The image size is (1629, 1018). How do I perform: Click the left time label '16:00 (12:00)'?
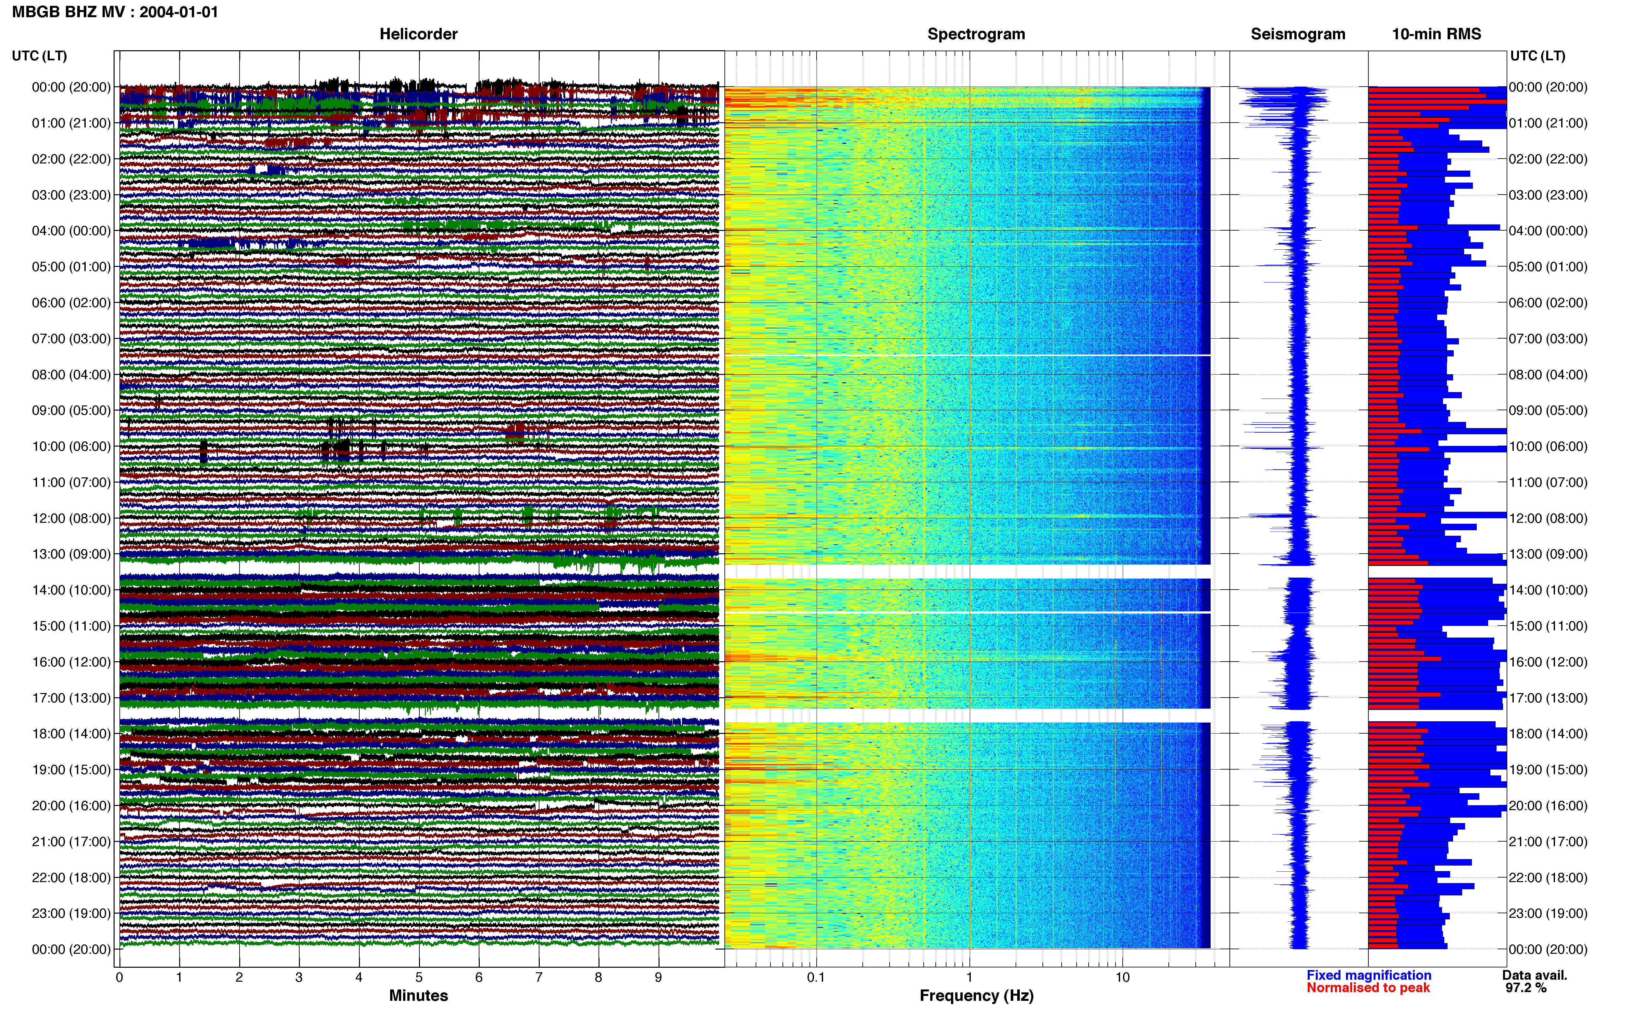pyautogui.click(x=71, y=662)
